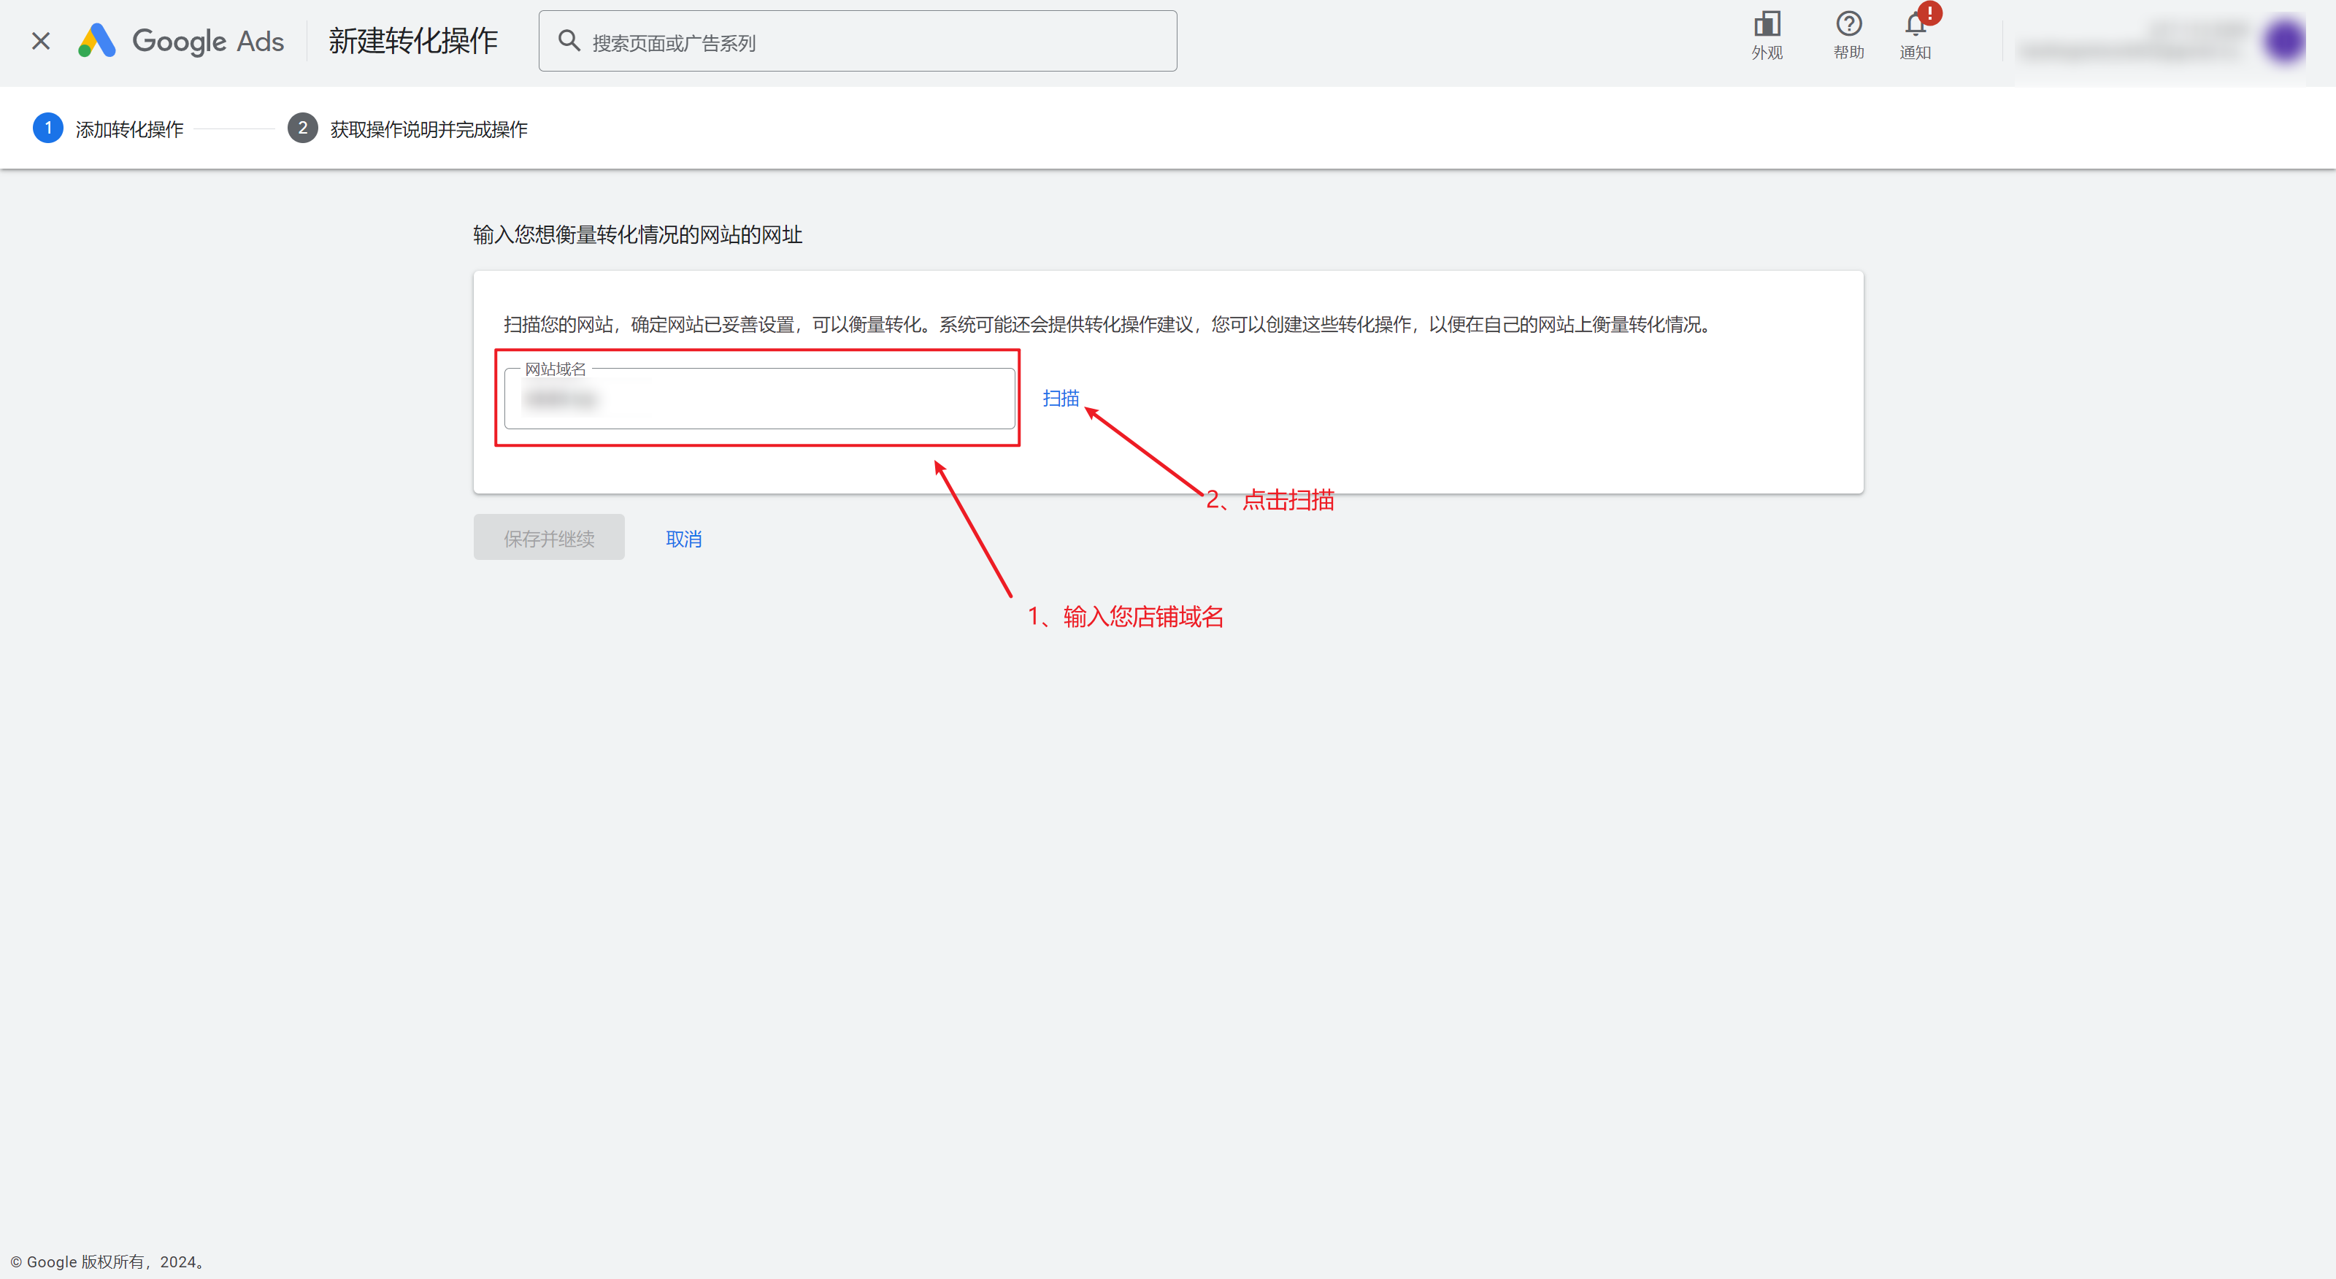Click the 扫描 scan link

1060,398
